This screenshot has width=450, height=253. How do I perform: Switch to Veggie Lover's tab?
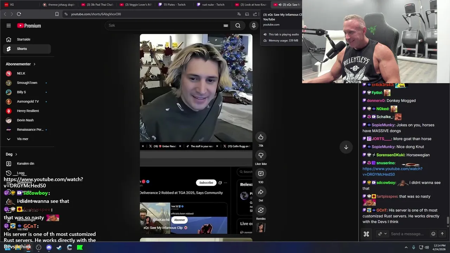pos(135,5)
